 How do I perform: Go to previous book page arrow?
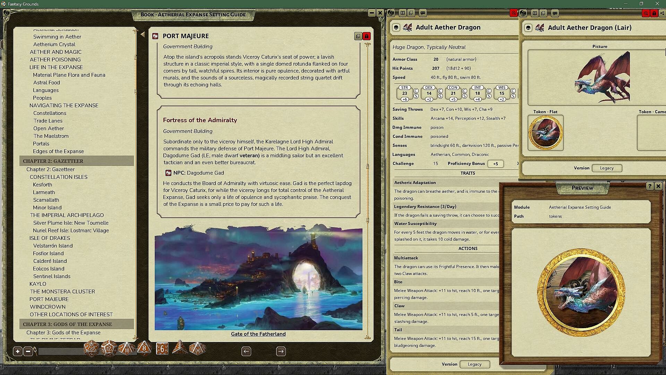coord(246,351)
